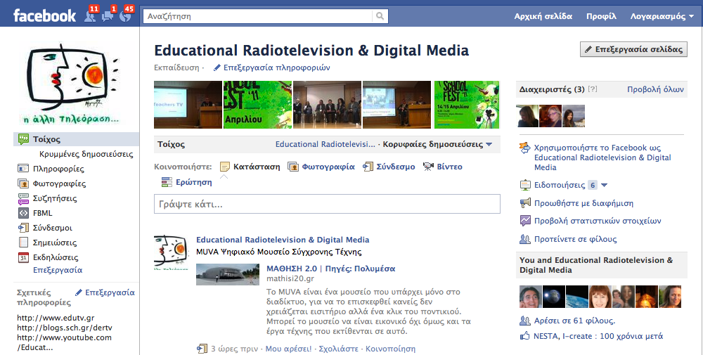Click Προβολή όλων administrators link
The image size is (703, 355).
655,89
